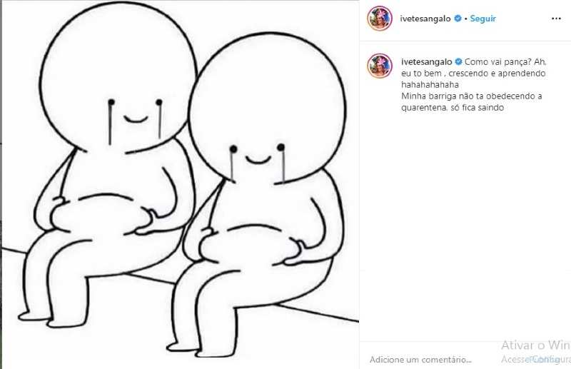571x369 pixels.
Task: Follow the account via Seguir link
Action: [483, 19]
